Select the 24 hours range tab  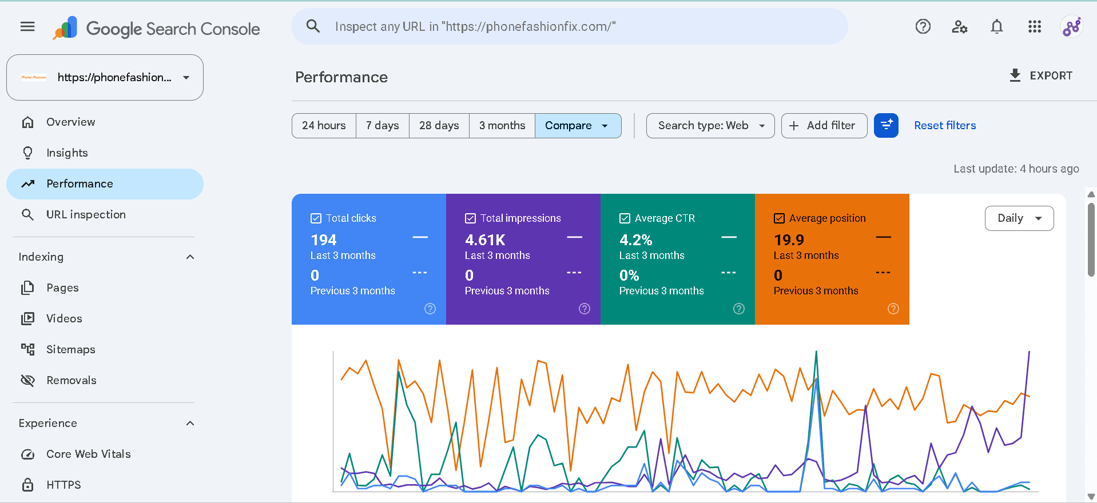(324, 126)
